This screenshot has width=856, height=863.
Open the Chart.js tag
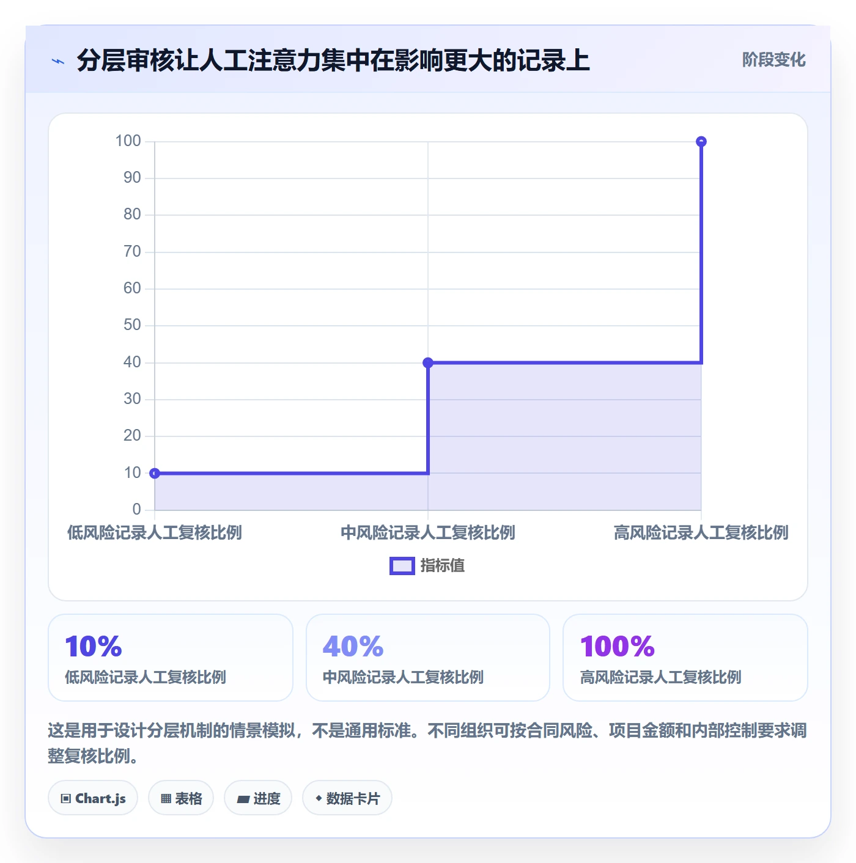tap(93, 798)
